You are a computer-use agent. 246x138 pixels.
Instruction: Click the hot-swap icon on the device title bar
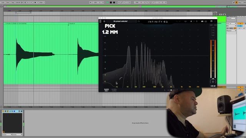19,111
